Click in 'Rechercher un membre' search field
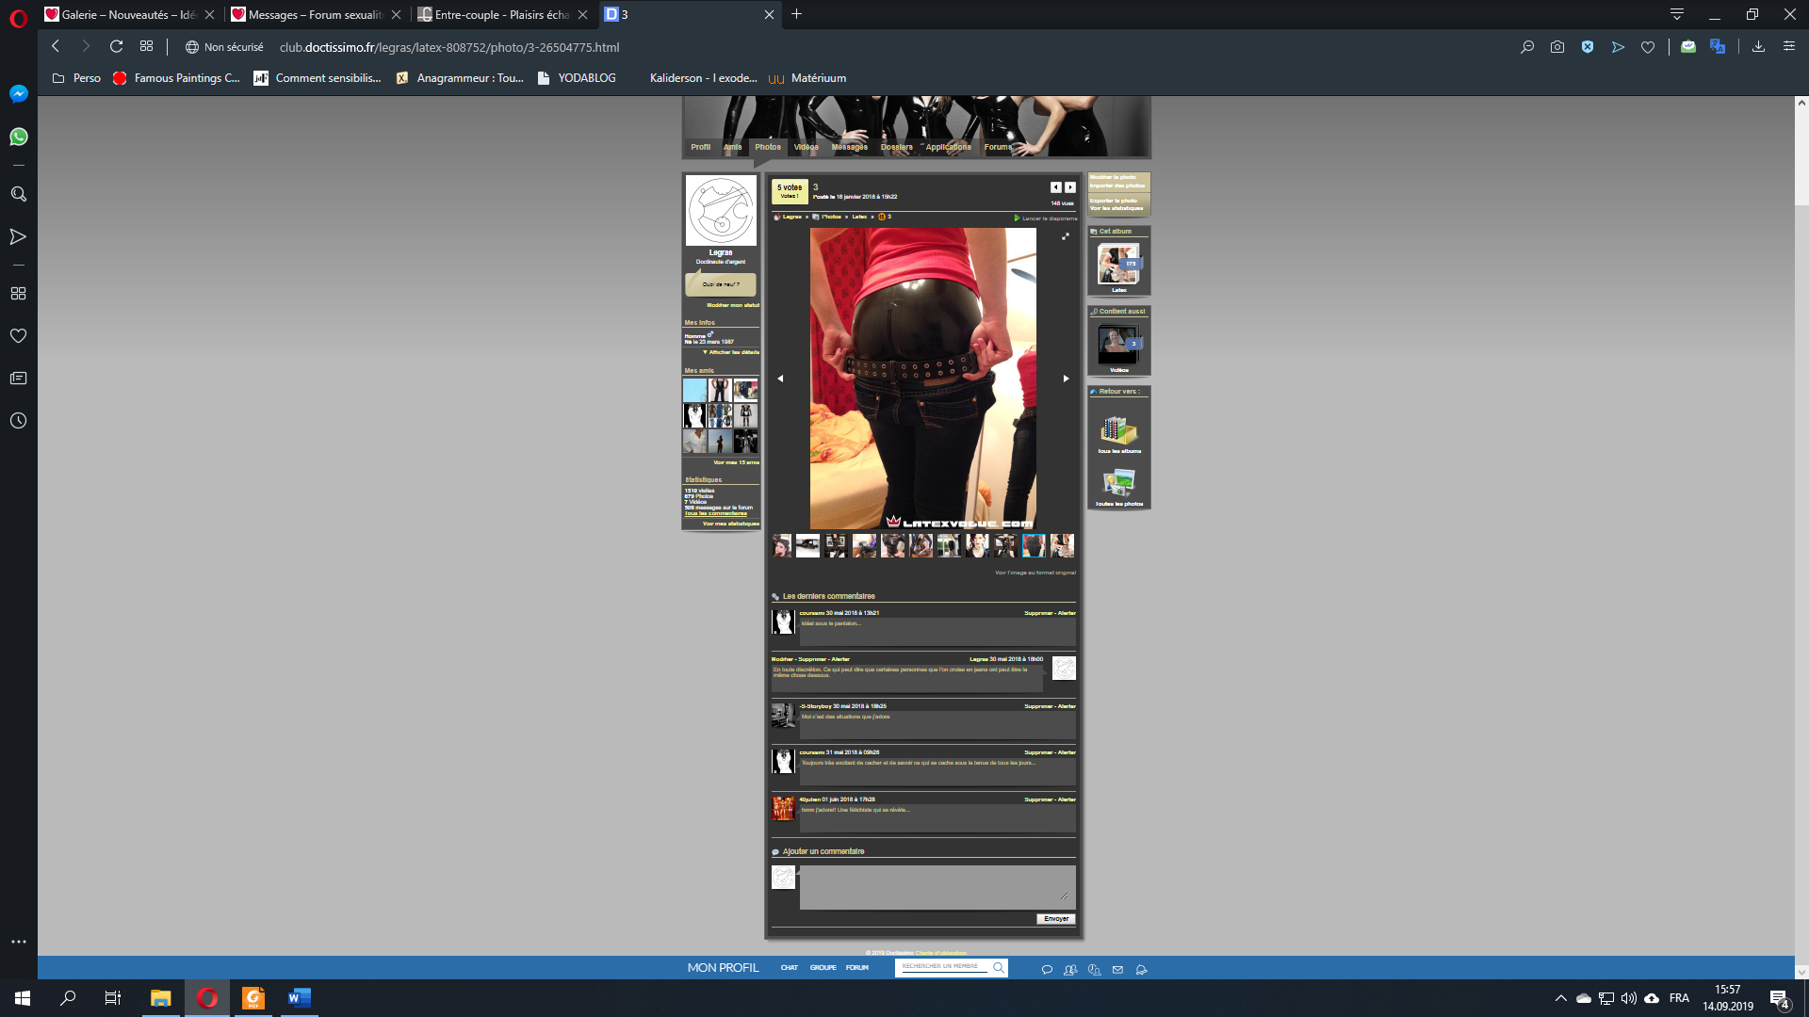 coord(942,966)
